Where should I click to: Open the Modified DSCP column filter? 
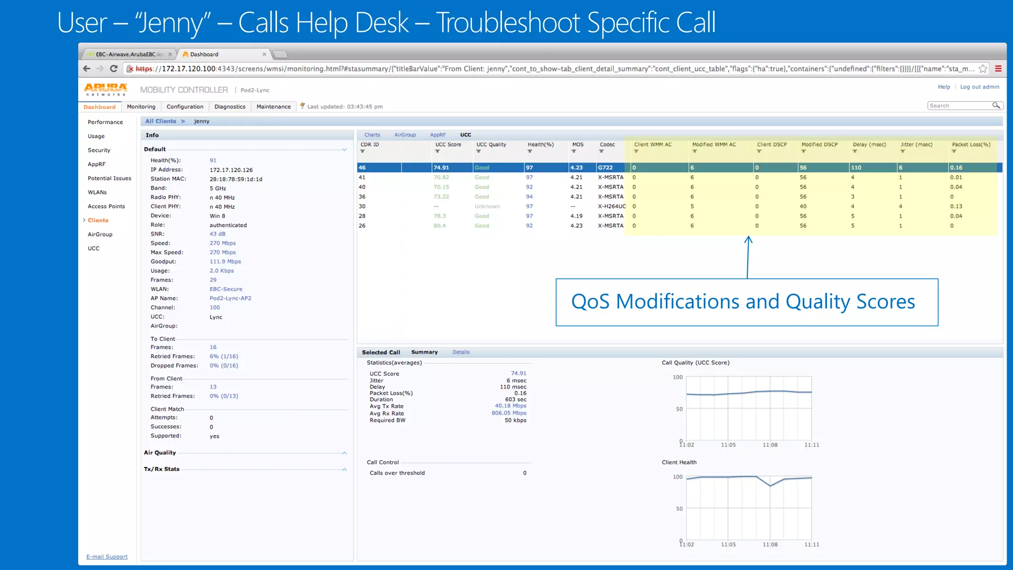[x=804, y=151]
